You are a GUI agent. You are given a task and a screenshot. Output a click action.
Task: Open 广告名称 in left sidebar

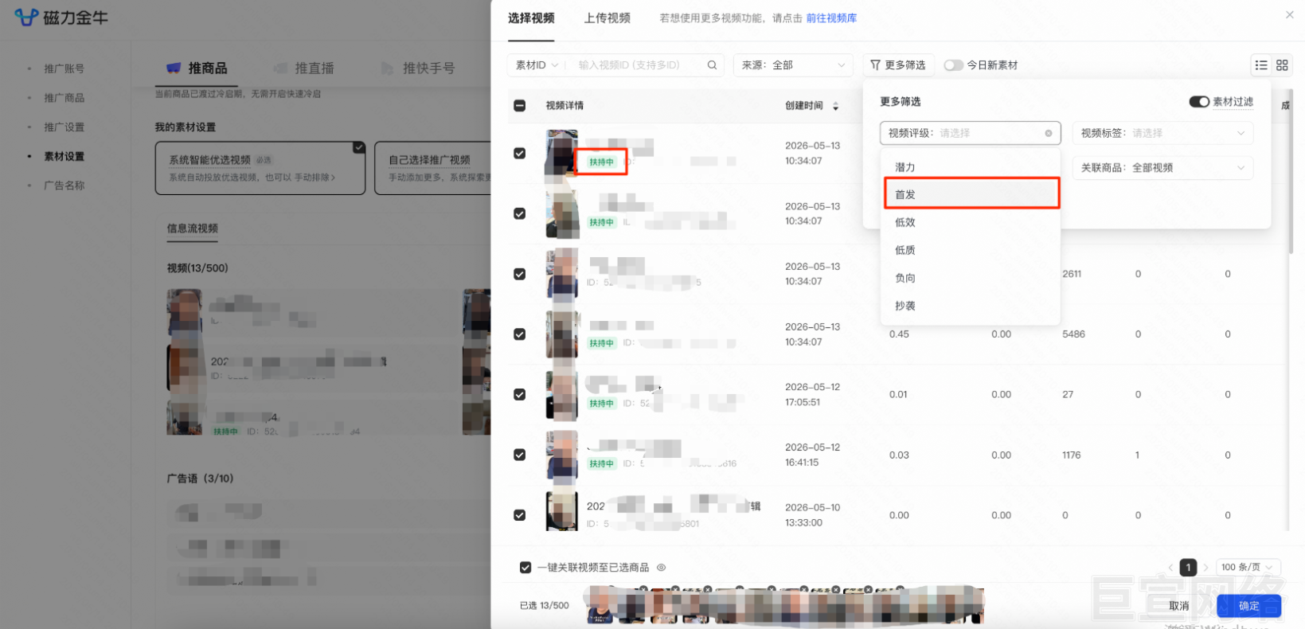[64, 186]
